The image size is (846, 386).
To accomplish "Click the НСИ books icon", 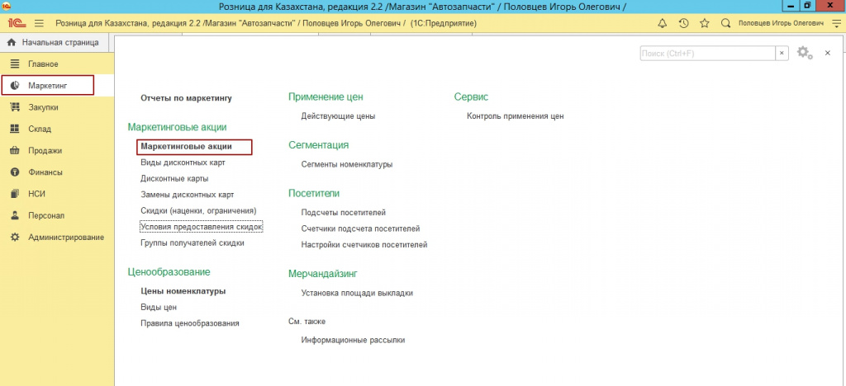I will [x=15, y=194].
